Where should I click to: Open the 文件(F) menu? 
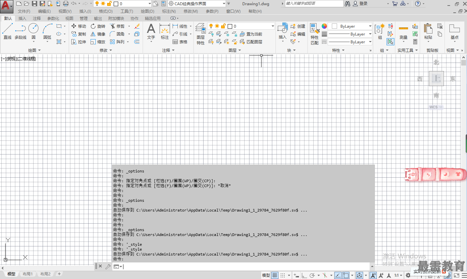pos(24,11)
